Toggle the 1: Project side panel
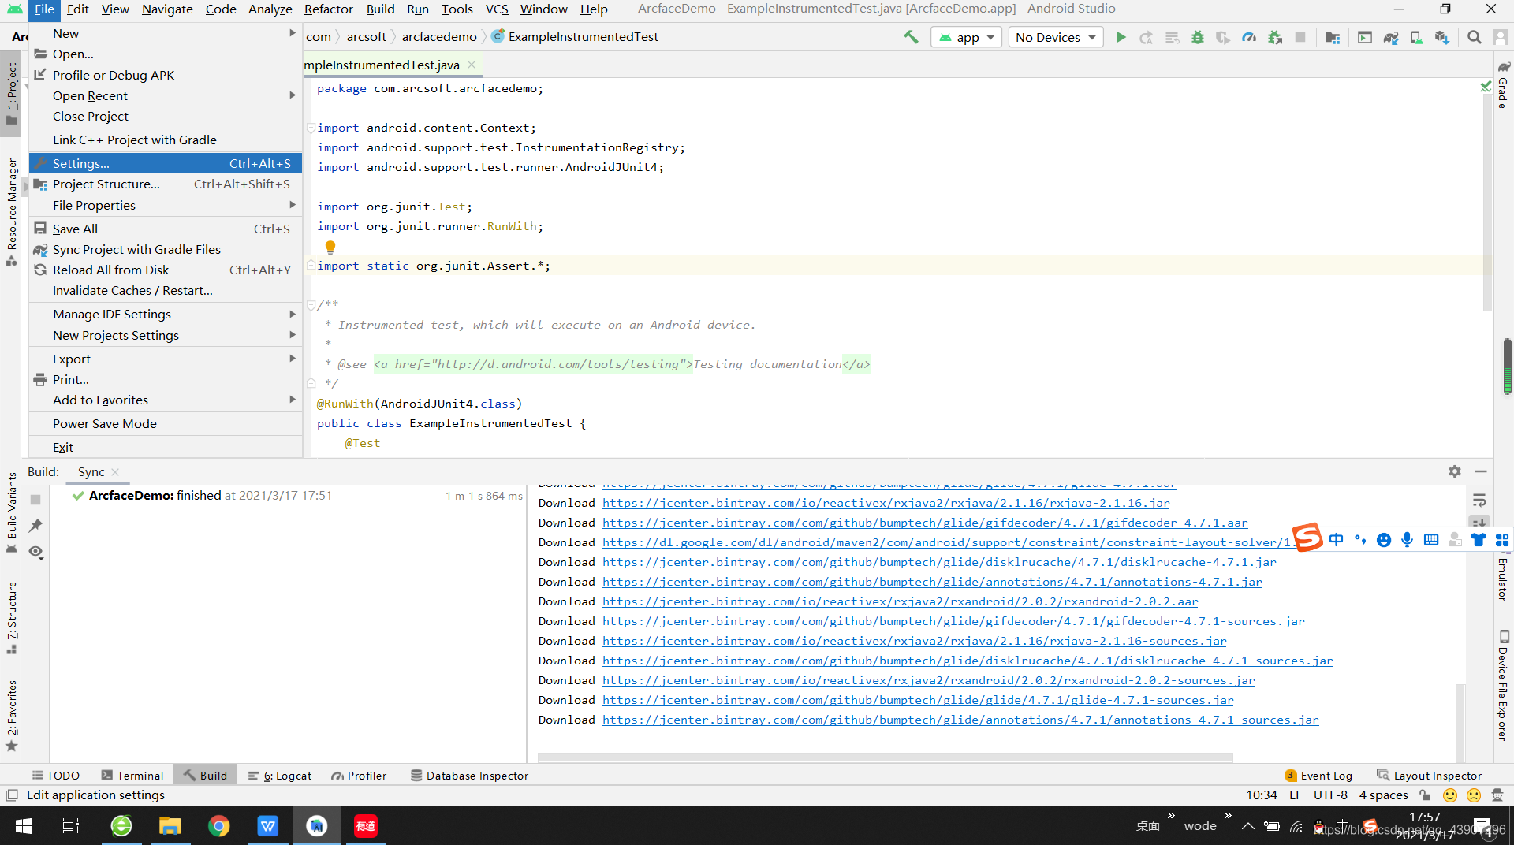1514x845 pixels. 11,93
